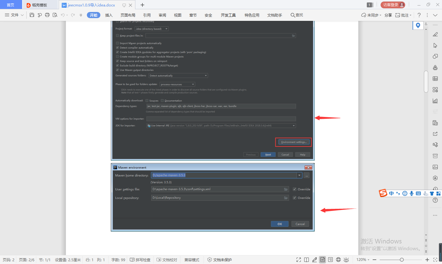Click the Redo arrow icon

click(73, 15)
